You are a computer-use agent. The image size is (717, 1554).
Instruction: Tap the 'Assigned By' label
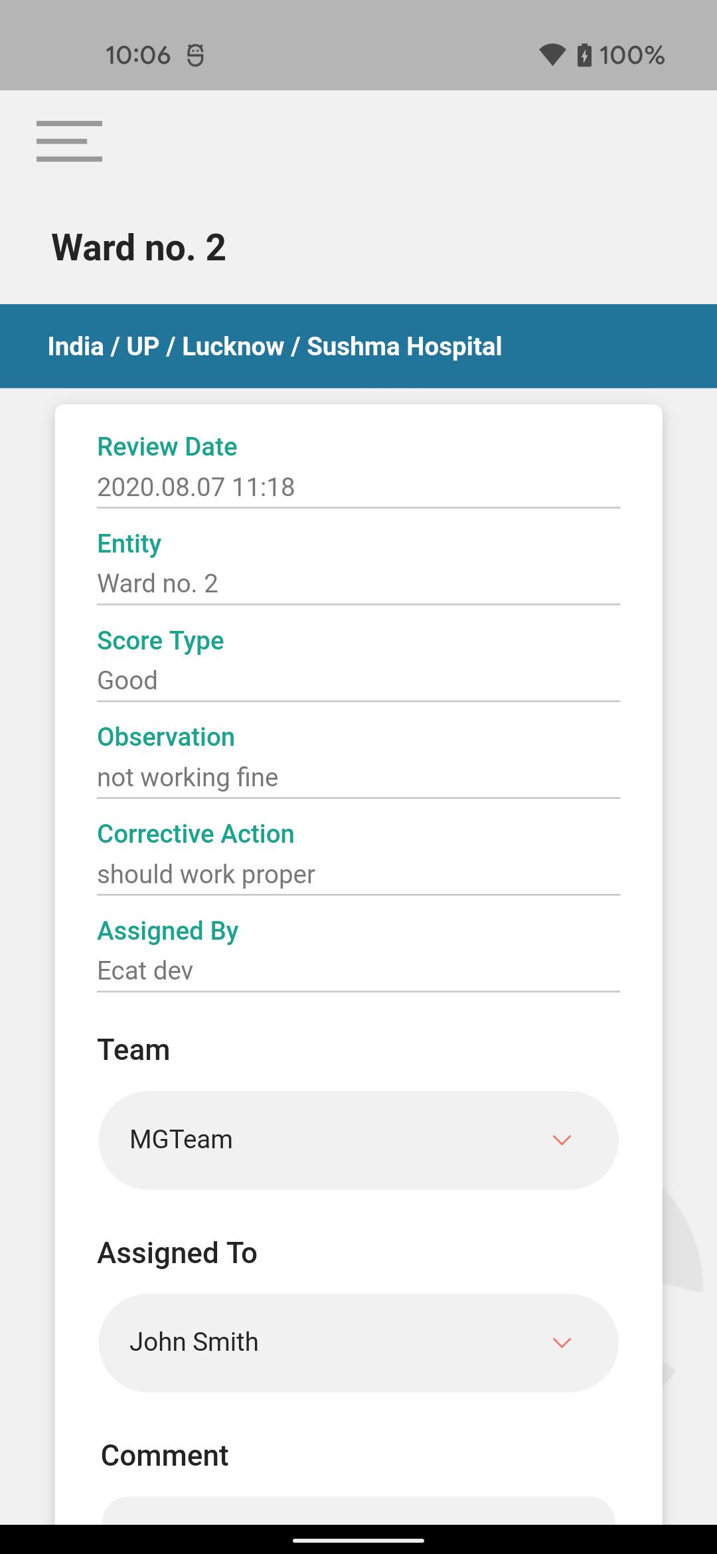[168, 931]
